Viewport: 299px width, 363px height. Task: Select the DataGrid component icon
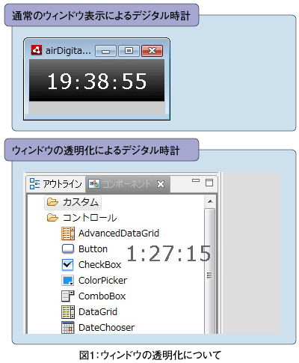tap(68, 312)
